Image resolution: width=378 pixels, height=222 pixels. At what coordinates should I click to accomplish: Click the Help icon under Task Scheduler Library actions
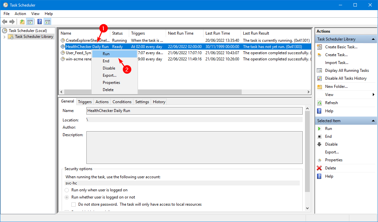[x=319, y=111]
